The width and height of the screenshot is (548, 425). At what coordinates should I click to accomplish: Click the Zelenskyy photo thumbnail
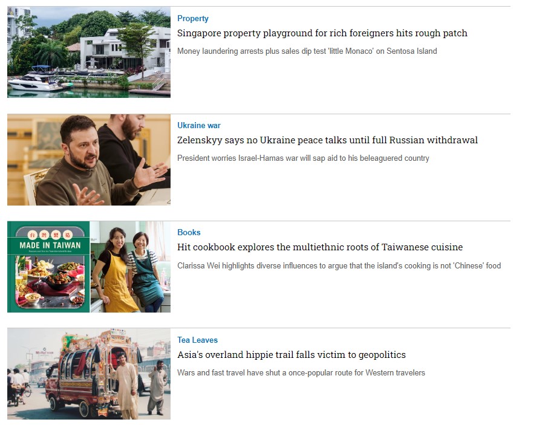(89, 160)
